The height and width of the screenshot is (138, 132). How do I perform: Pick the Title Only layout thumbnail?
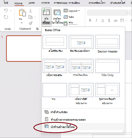click(107, 66)
